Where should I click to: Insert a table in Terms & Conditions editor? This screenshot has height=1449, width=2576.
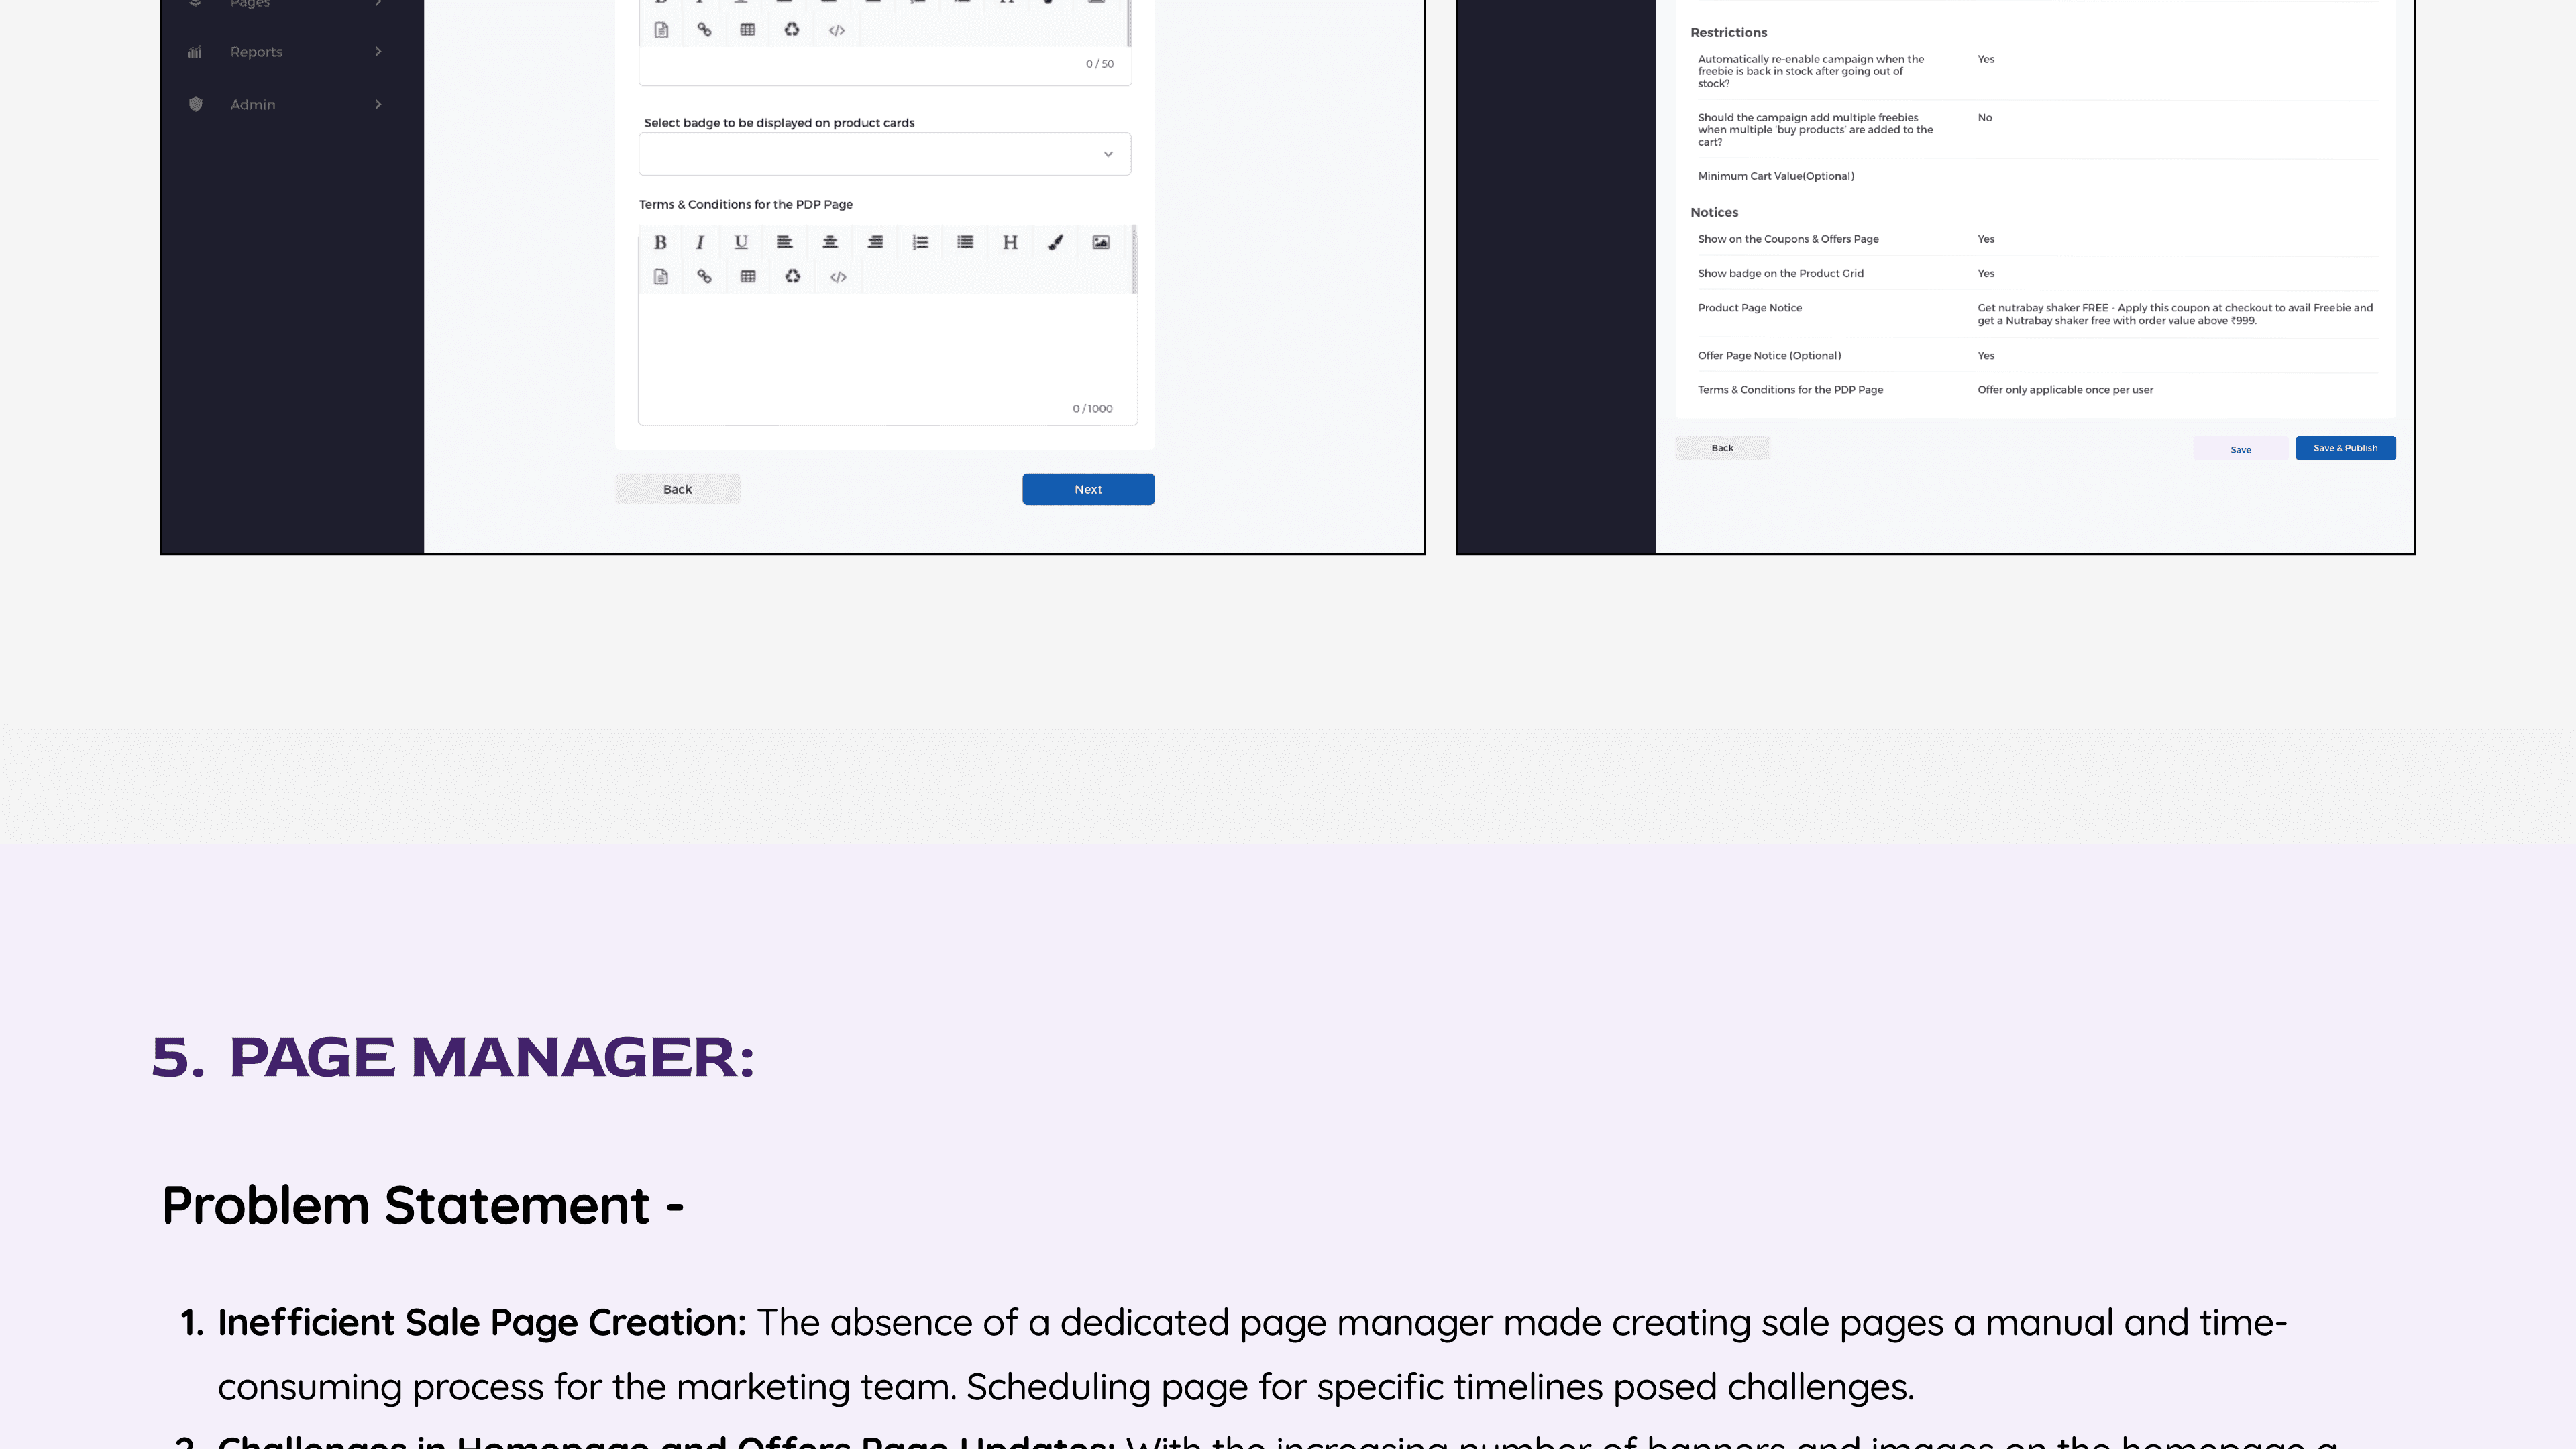pos(748,277)
